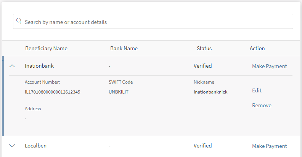This screenshot has width=302, height=157.
Task: Select the Localben beneficiary name
Action: click(x=36, y=146)
